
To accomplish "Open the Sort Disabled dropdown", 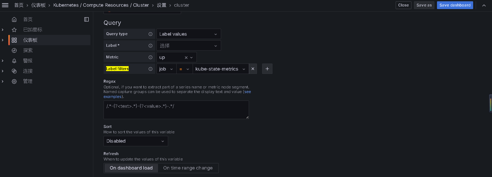I will click(x=136, y=141).
